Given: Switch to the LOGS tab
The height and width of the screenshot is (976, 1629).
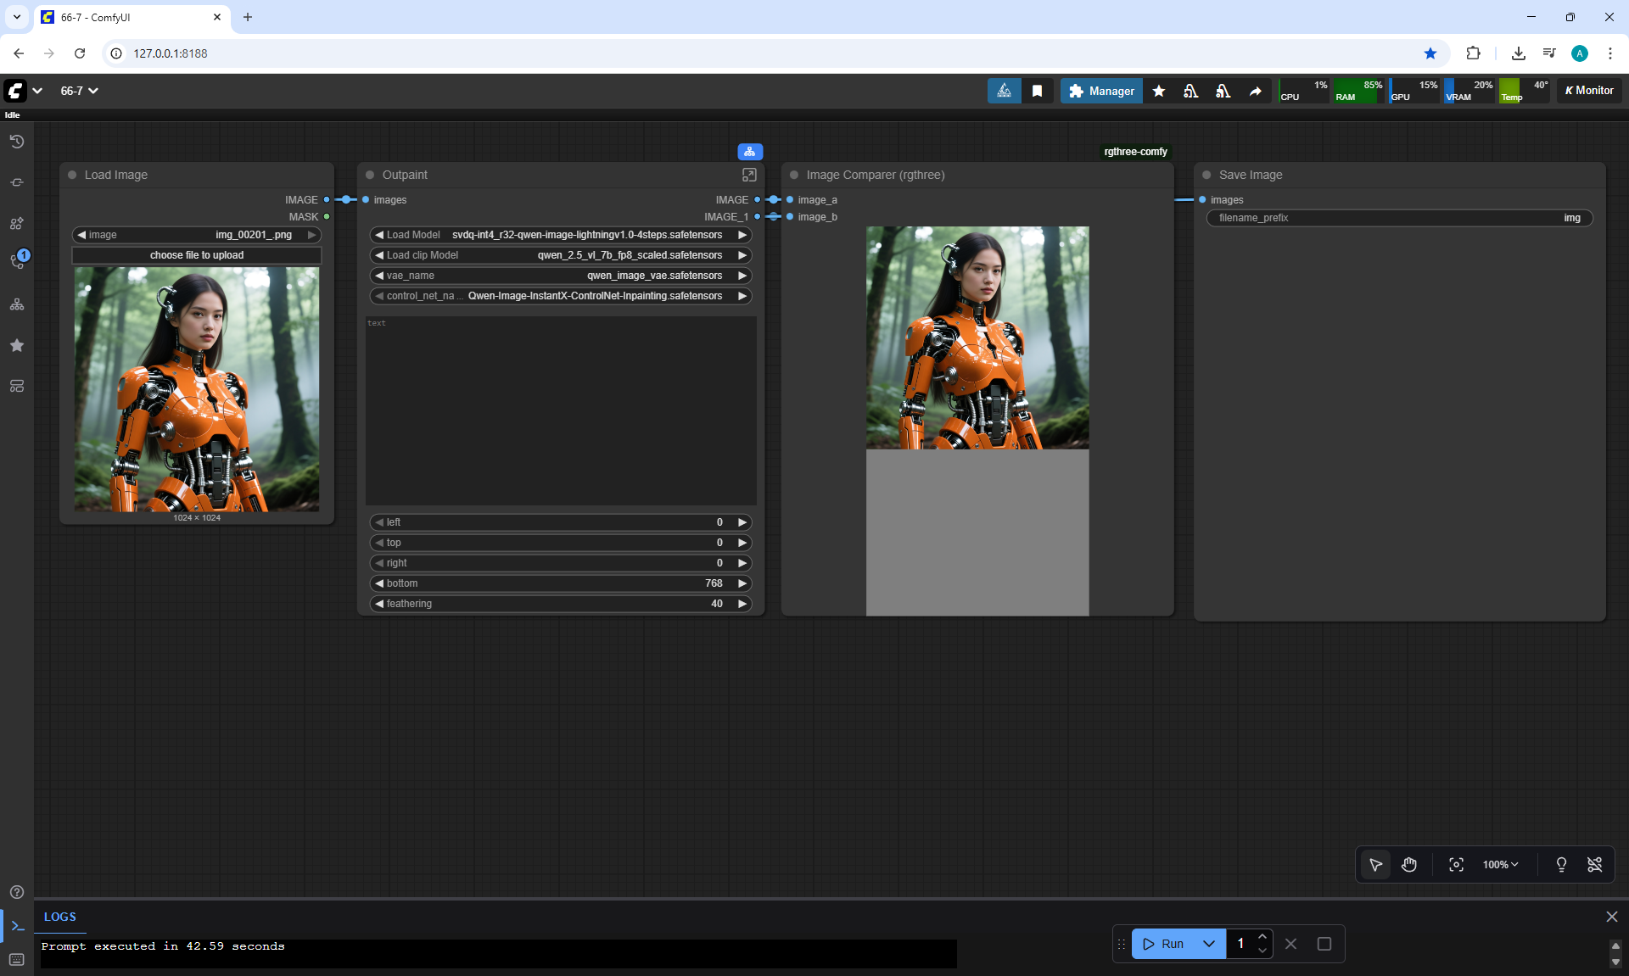Looking at the screenshot, I should [59, 917].
